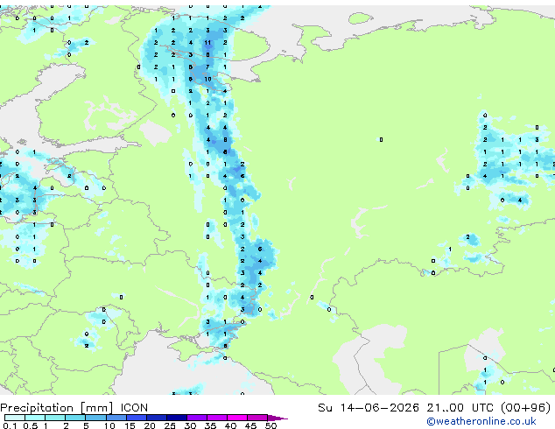Click the legend swatch between 20 and 25
This screenshot has width=555, height=429.
156,418
